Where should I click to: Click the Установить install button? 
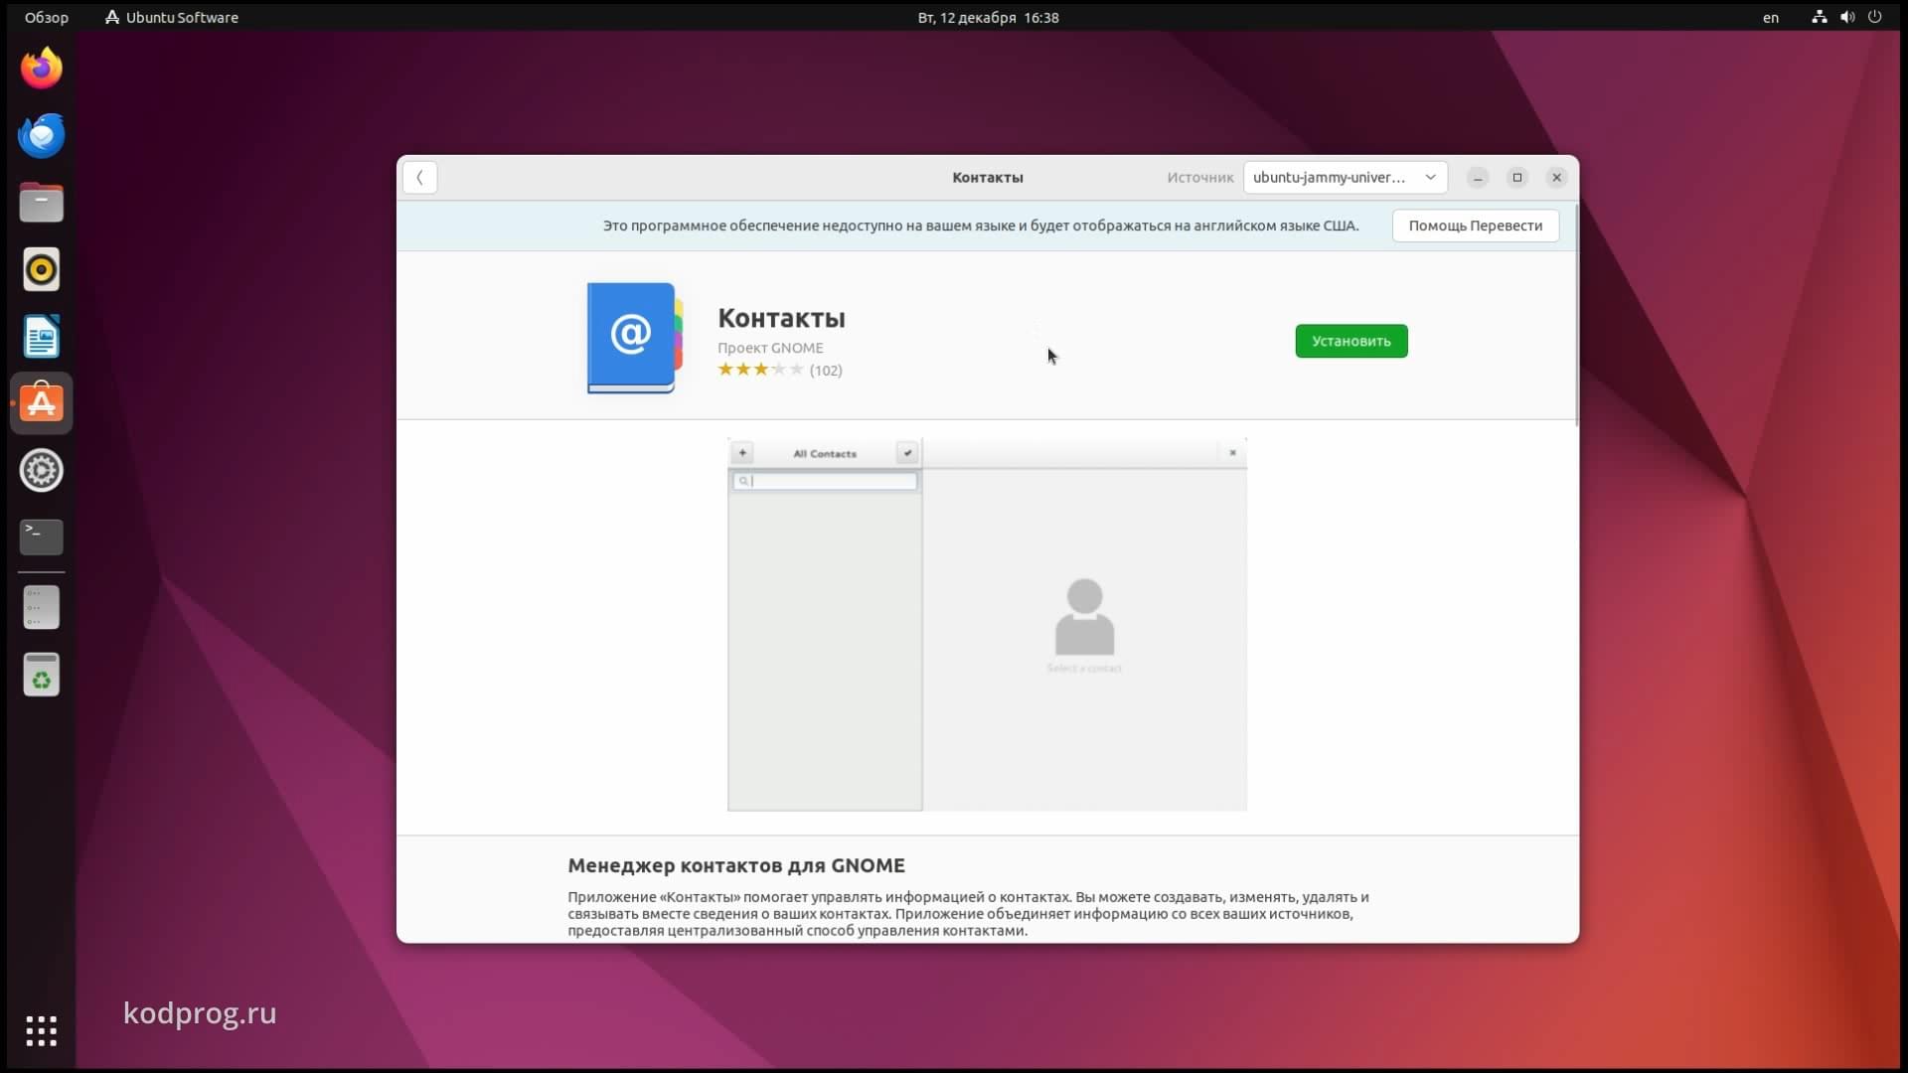coord(1351,341)
